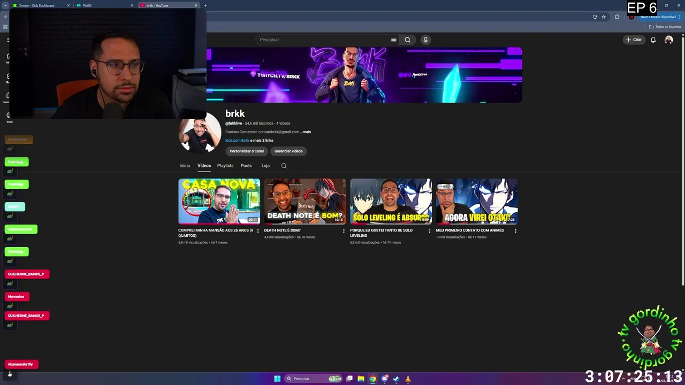Open options menu for COMPREI MINHA MANSÃO video
Image resolution: width=685 pixels, height=385 pixels.
click(258, 231)
